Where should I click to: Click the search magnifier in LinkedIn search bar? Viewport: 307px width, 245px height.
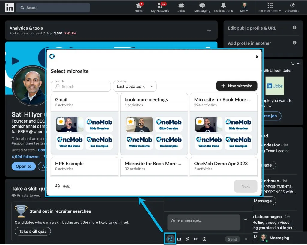(22, 7)
